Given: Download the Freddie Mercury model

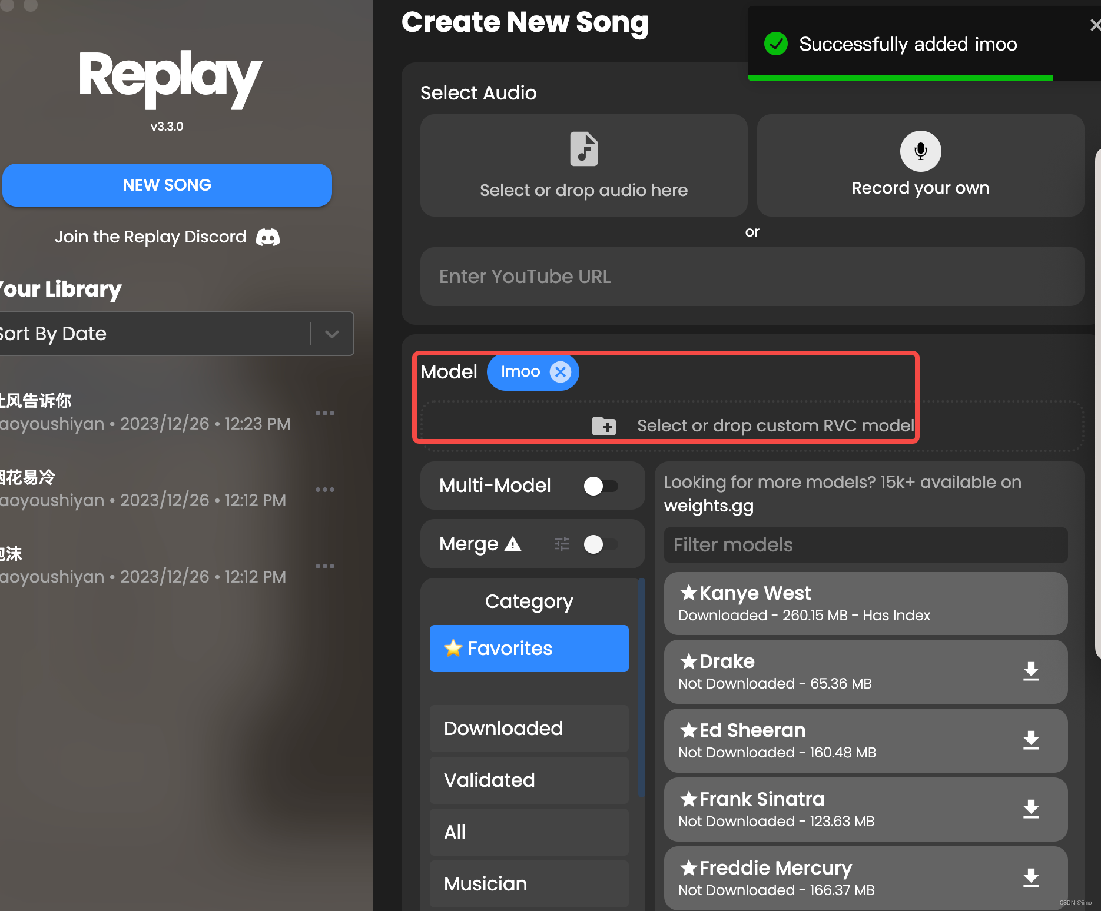Looking at the screenshot, I should (x=1031, y=878).
